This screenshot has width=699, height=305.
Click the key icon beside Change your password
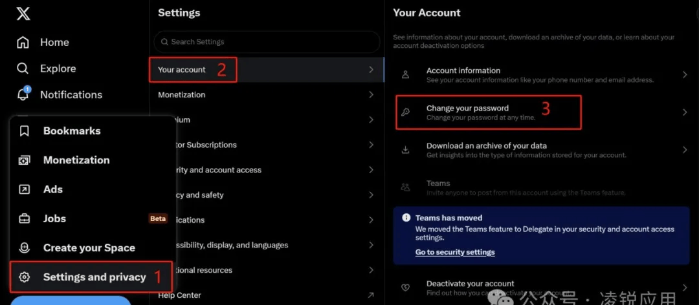[405, 112]
